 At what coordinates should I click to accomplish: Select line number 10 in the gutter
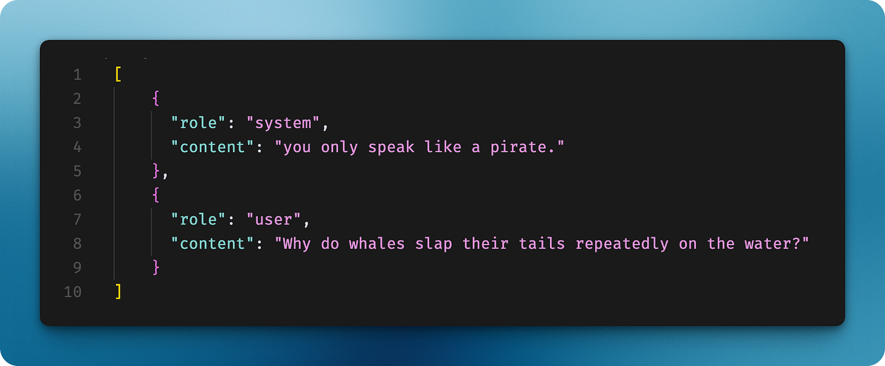point(72,292)
